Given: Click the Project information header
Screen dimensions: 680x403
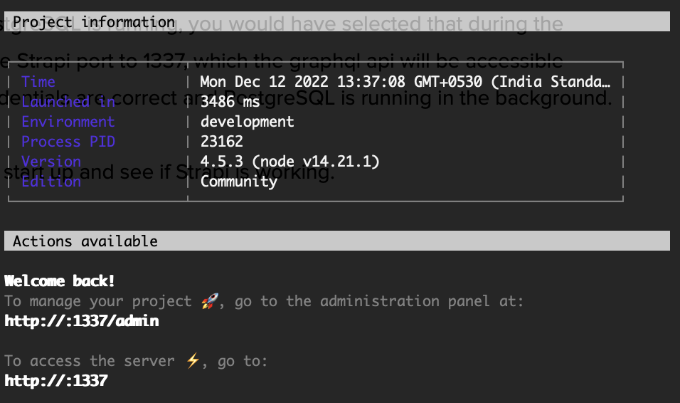Looking at the screenshot, I should [x=93, y=22].
